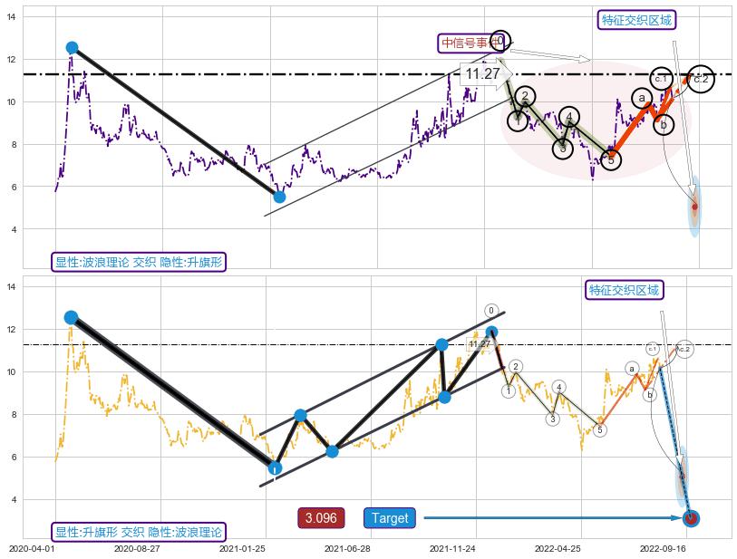
Task: Click the 2021-11-24 date on x-axis
Action: coord(451,549)
